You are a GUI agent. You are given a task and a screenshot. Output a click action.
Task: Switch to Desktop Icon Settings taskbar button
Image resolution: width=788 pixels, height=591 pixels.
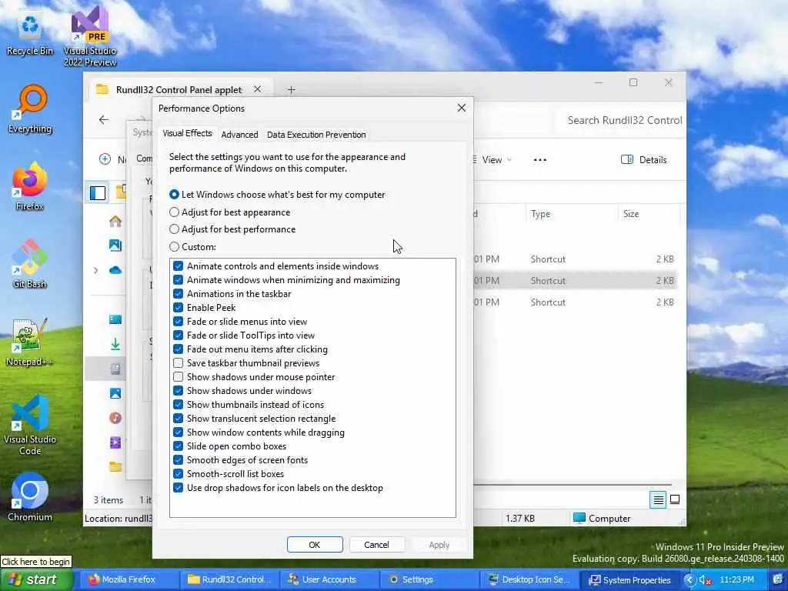tap(529, 579)
